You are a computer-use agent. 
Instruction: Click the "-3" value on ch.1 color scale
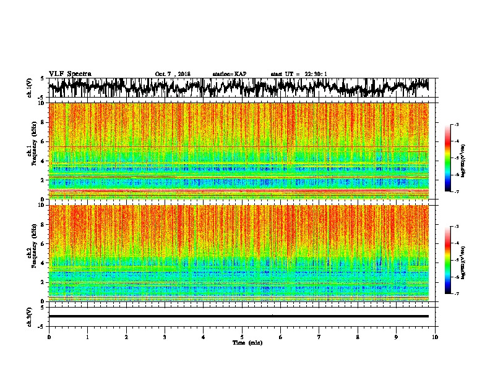tap(456, 124)
